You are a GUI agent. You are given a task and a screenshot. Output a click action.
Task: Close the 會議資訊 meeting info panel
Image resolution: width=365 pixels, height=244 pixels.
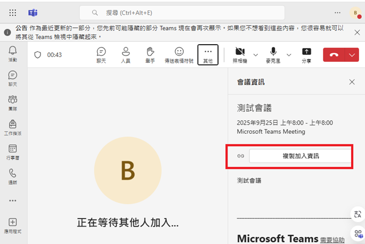coord(352,82)
